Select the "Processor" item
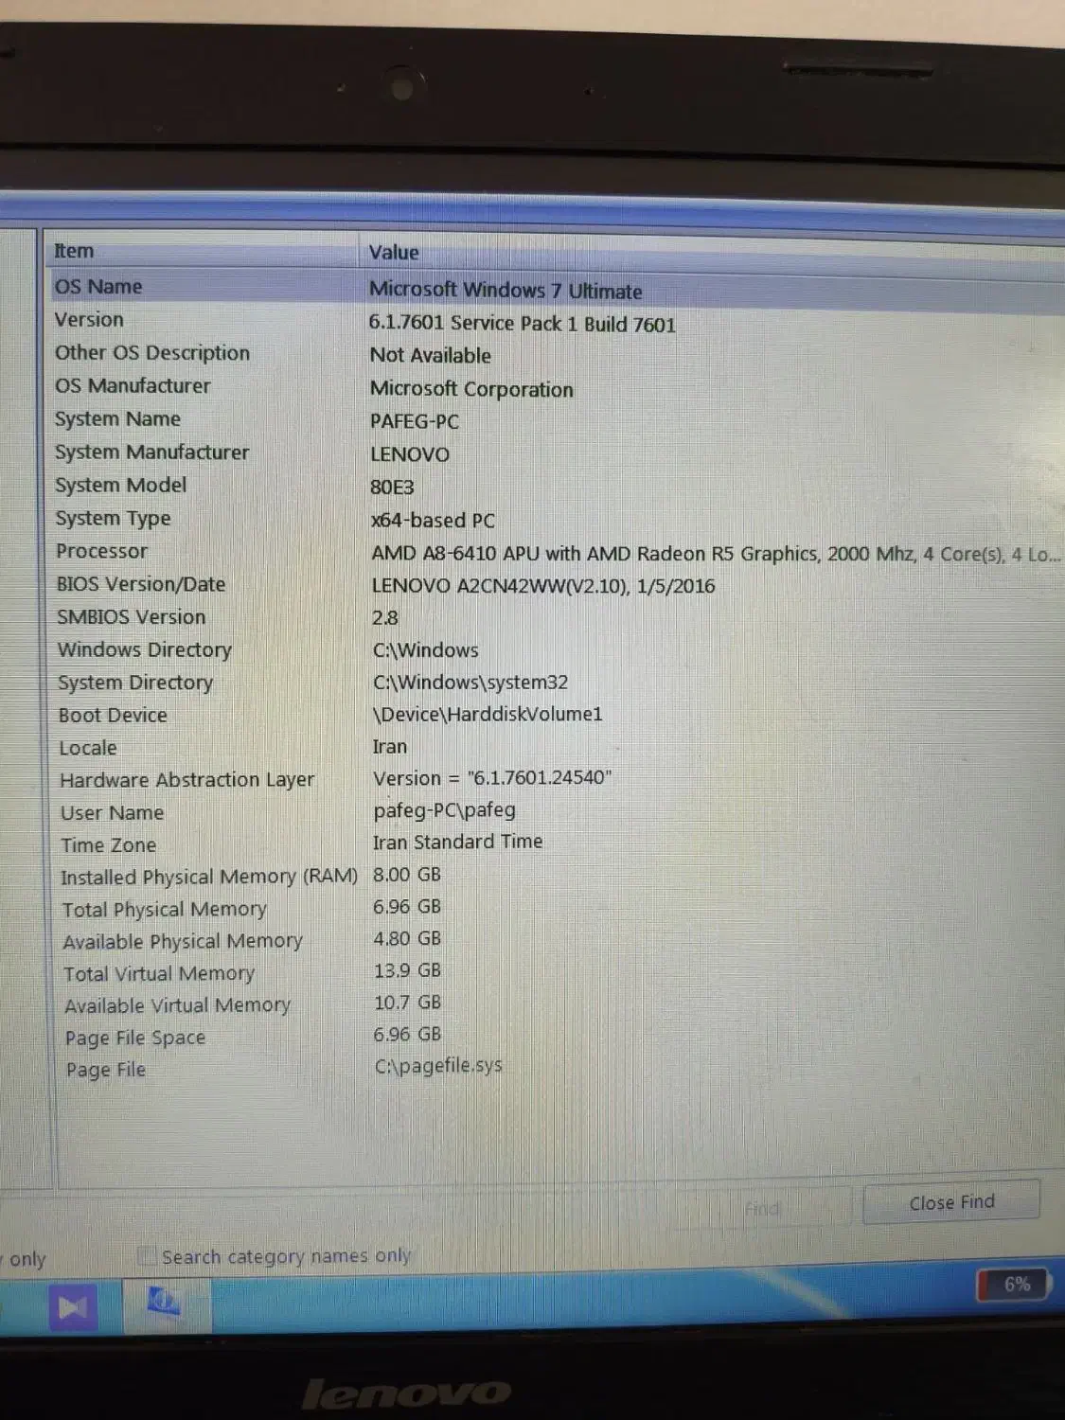The image size is (1065, 1420). pyautogui.click(x=101, y=551)
